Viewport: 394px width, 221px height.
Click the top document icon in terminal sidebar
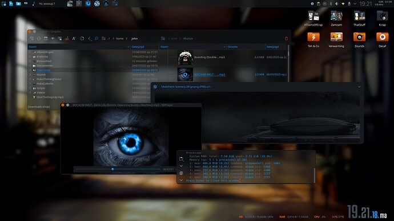(x=181, y=159)
